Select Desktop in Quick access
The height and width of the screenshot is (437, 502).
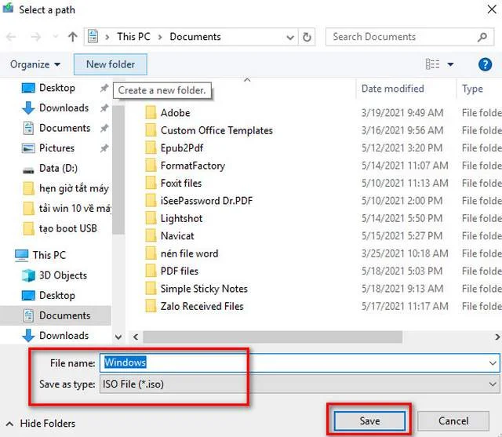pyautogui.click(x=57, y=88)
